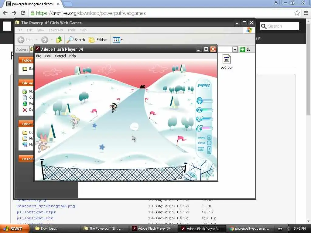Click the rolling snowball on the slope

tap(134, 127)
